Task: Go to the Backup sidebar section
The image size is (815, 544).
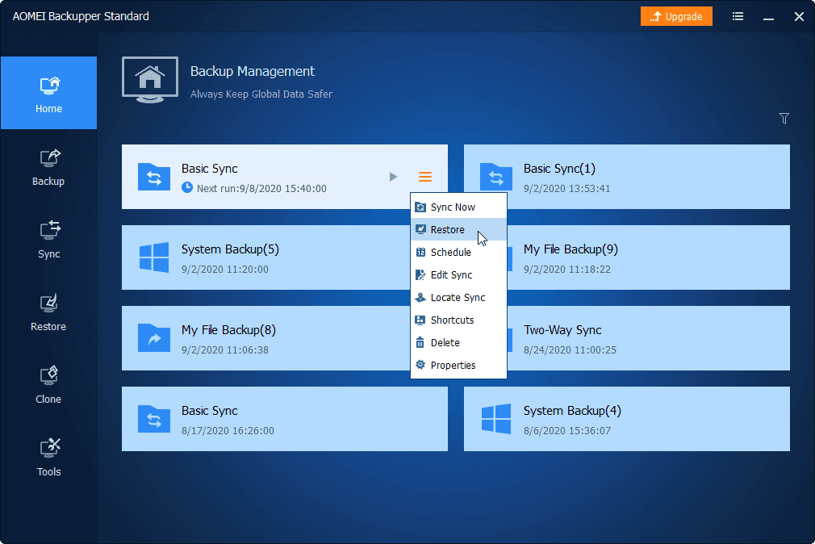Action: click(x=49, y=167)
